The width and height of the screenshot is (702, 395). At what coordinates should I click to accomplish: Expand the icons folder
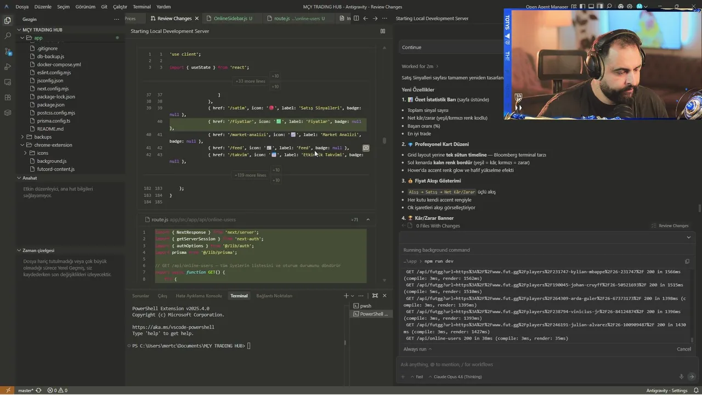click(x=26, y=153)
